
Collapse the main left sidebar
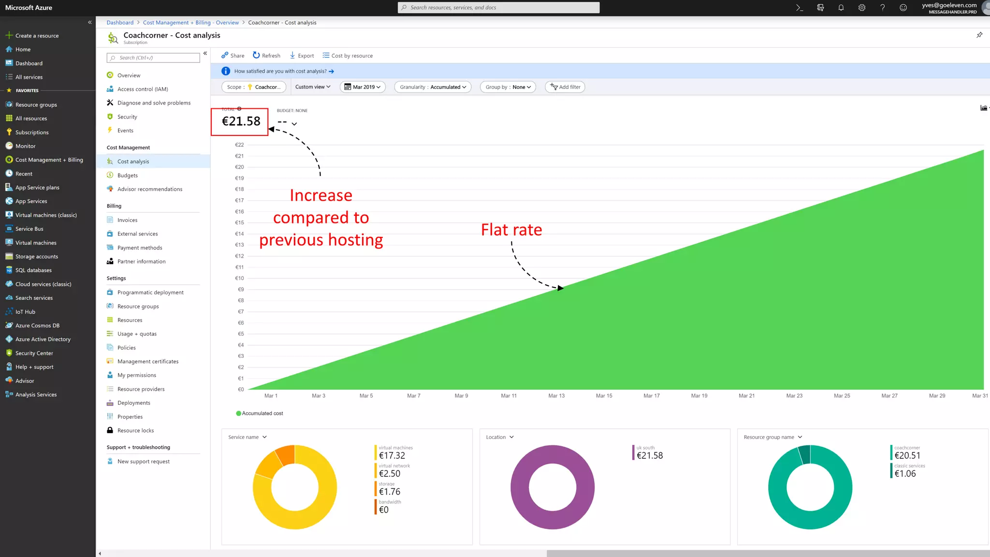[90, 22]
